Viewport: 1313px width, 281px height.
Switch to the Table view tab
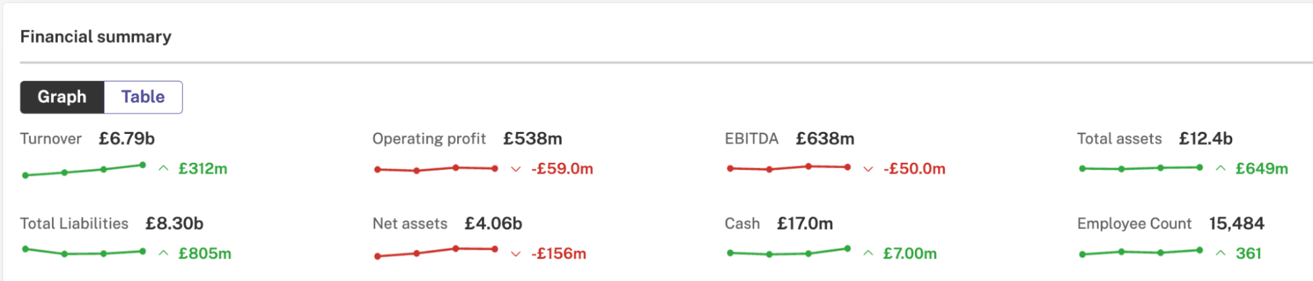pyautogui.click(x=143, y=97)
